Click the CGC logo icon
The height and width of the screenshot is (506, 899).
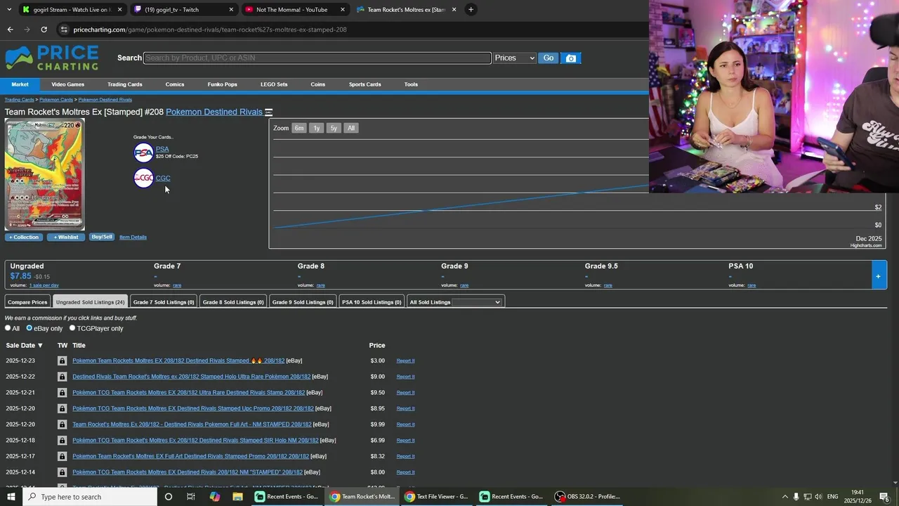point(143,178)
